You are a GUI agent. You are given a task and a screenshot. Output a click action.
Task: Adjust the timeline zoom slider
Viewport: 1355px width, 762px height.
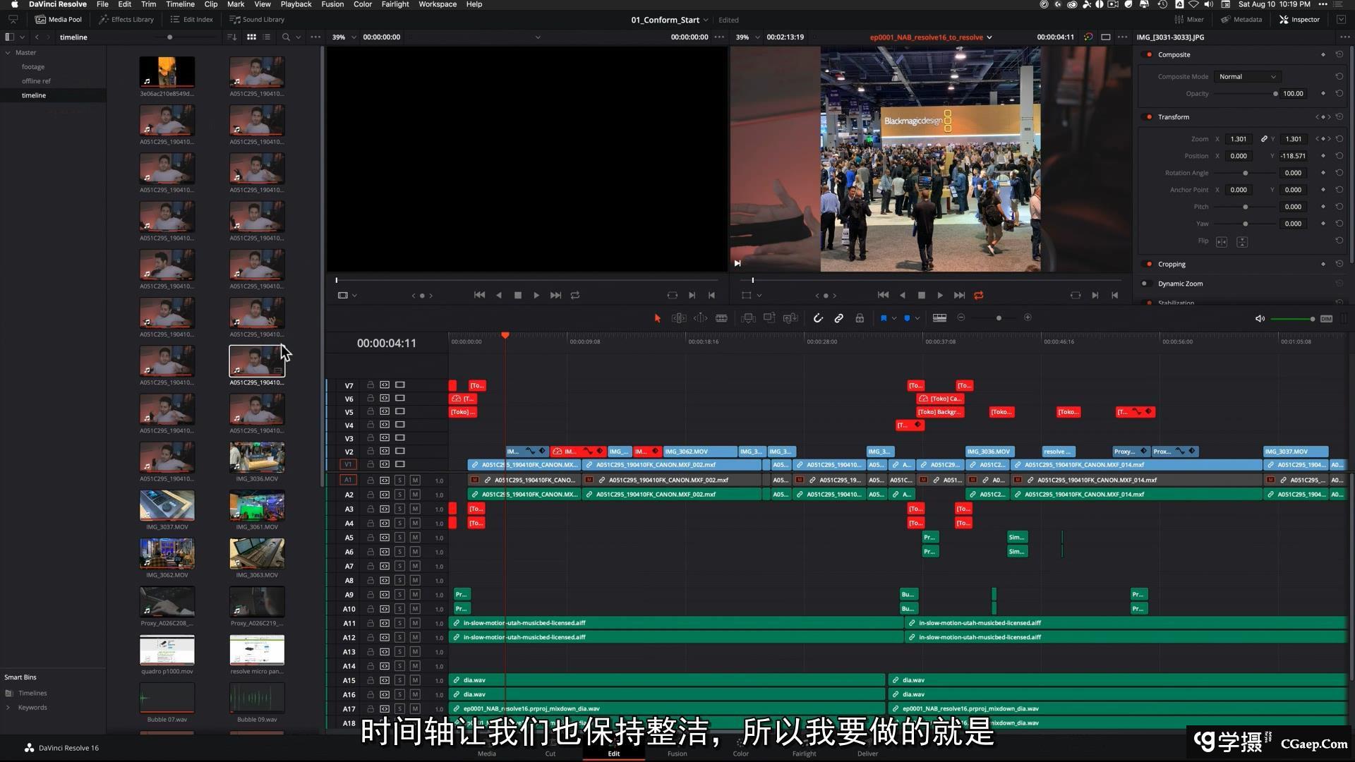coord(998,318)
